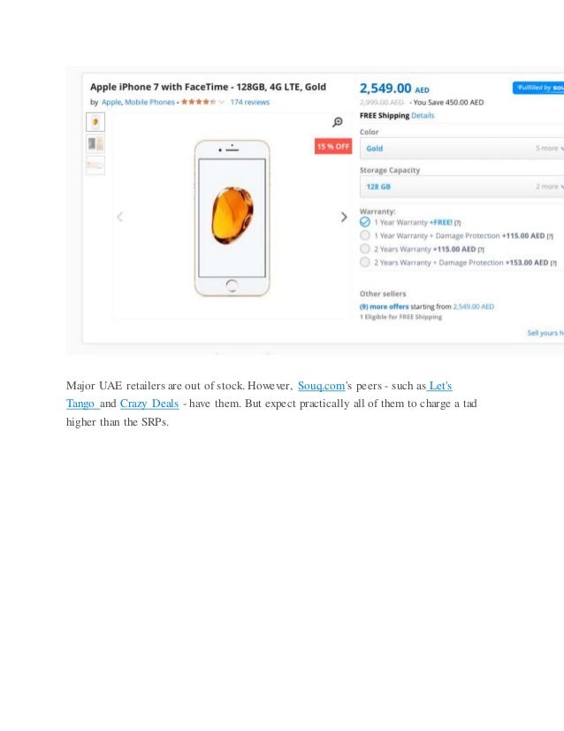Follow the Crazy Deals hyperlink
This screenshot has height=731, width=564.
click(149, 404)
